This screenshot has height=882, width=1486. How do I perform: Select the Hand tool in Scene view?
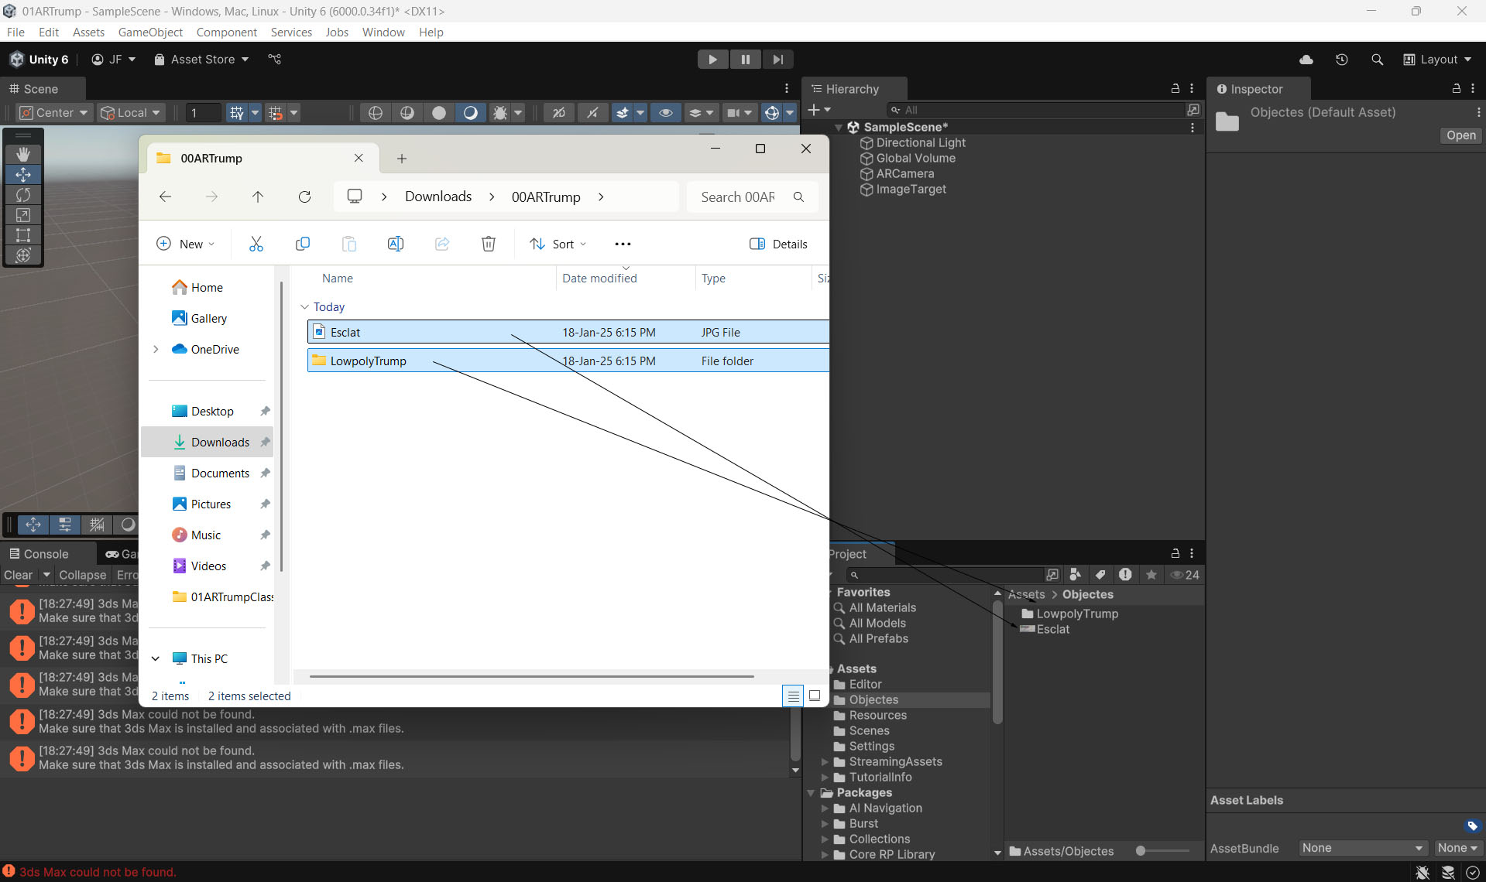pyautogui.click(x=23, y=154)
